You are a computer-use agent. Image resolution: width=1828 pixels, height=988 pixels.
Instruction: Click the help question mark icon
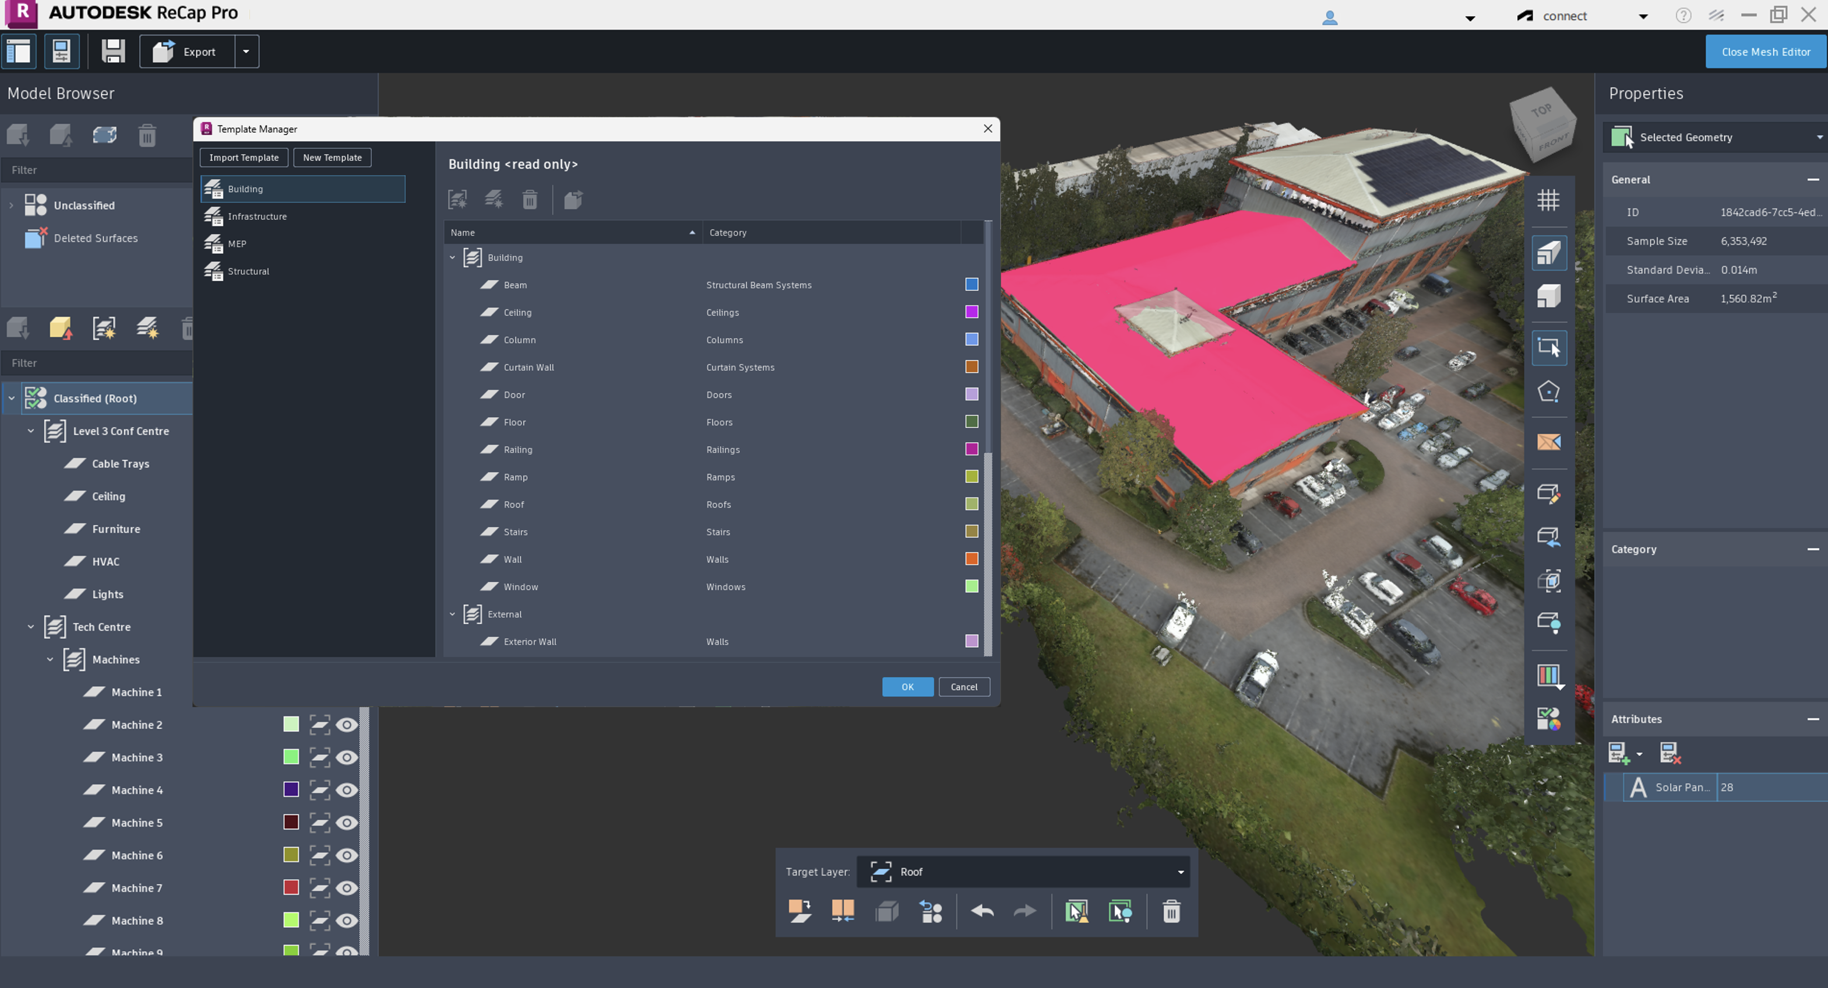coord(1682,16)
